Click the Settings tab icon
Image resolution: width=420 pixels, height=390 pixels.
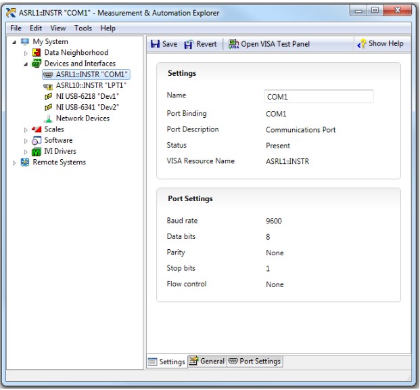pyautogui.click(x=153, y=362)
